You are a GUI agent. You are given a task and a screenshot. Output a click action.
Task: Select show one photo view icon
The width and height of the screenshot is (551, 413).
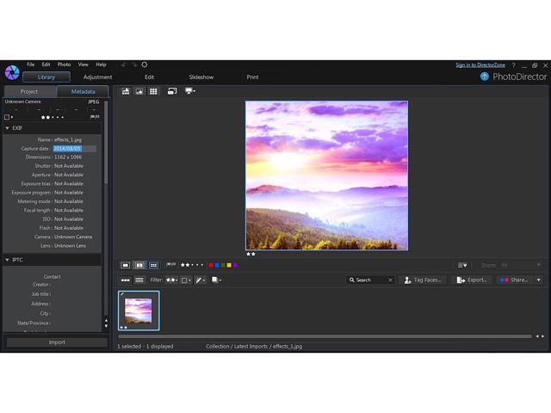tap(126, 265)
